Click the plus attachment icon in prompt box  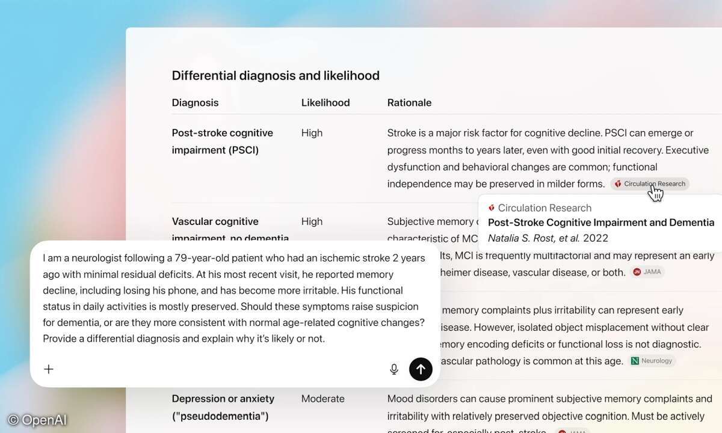pos(49,369)
